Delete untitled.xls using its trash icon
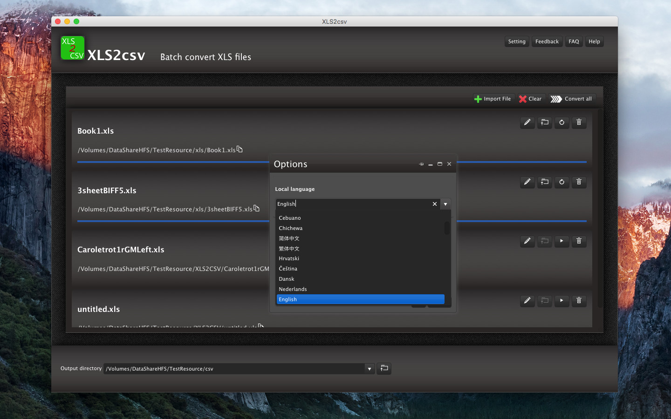671x419 pixels. point(579,301)
